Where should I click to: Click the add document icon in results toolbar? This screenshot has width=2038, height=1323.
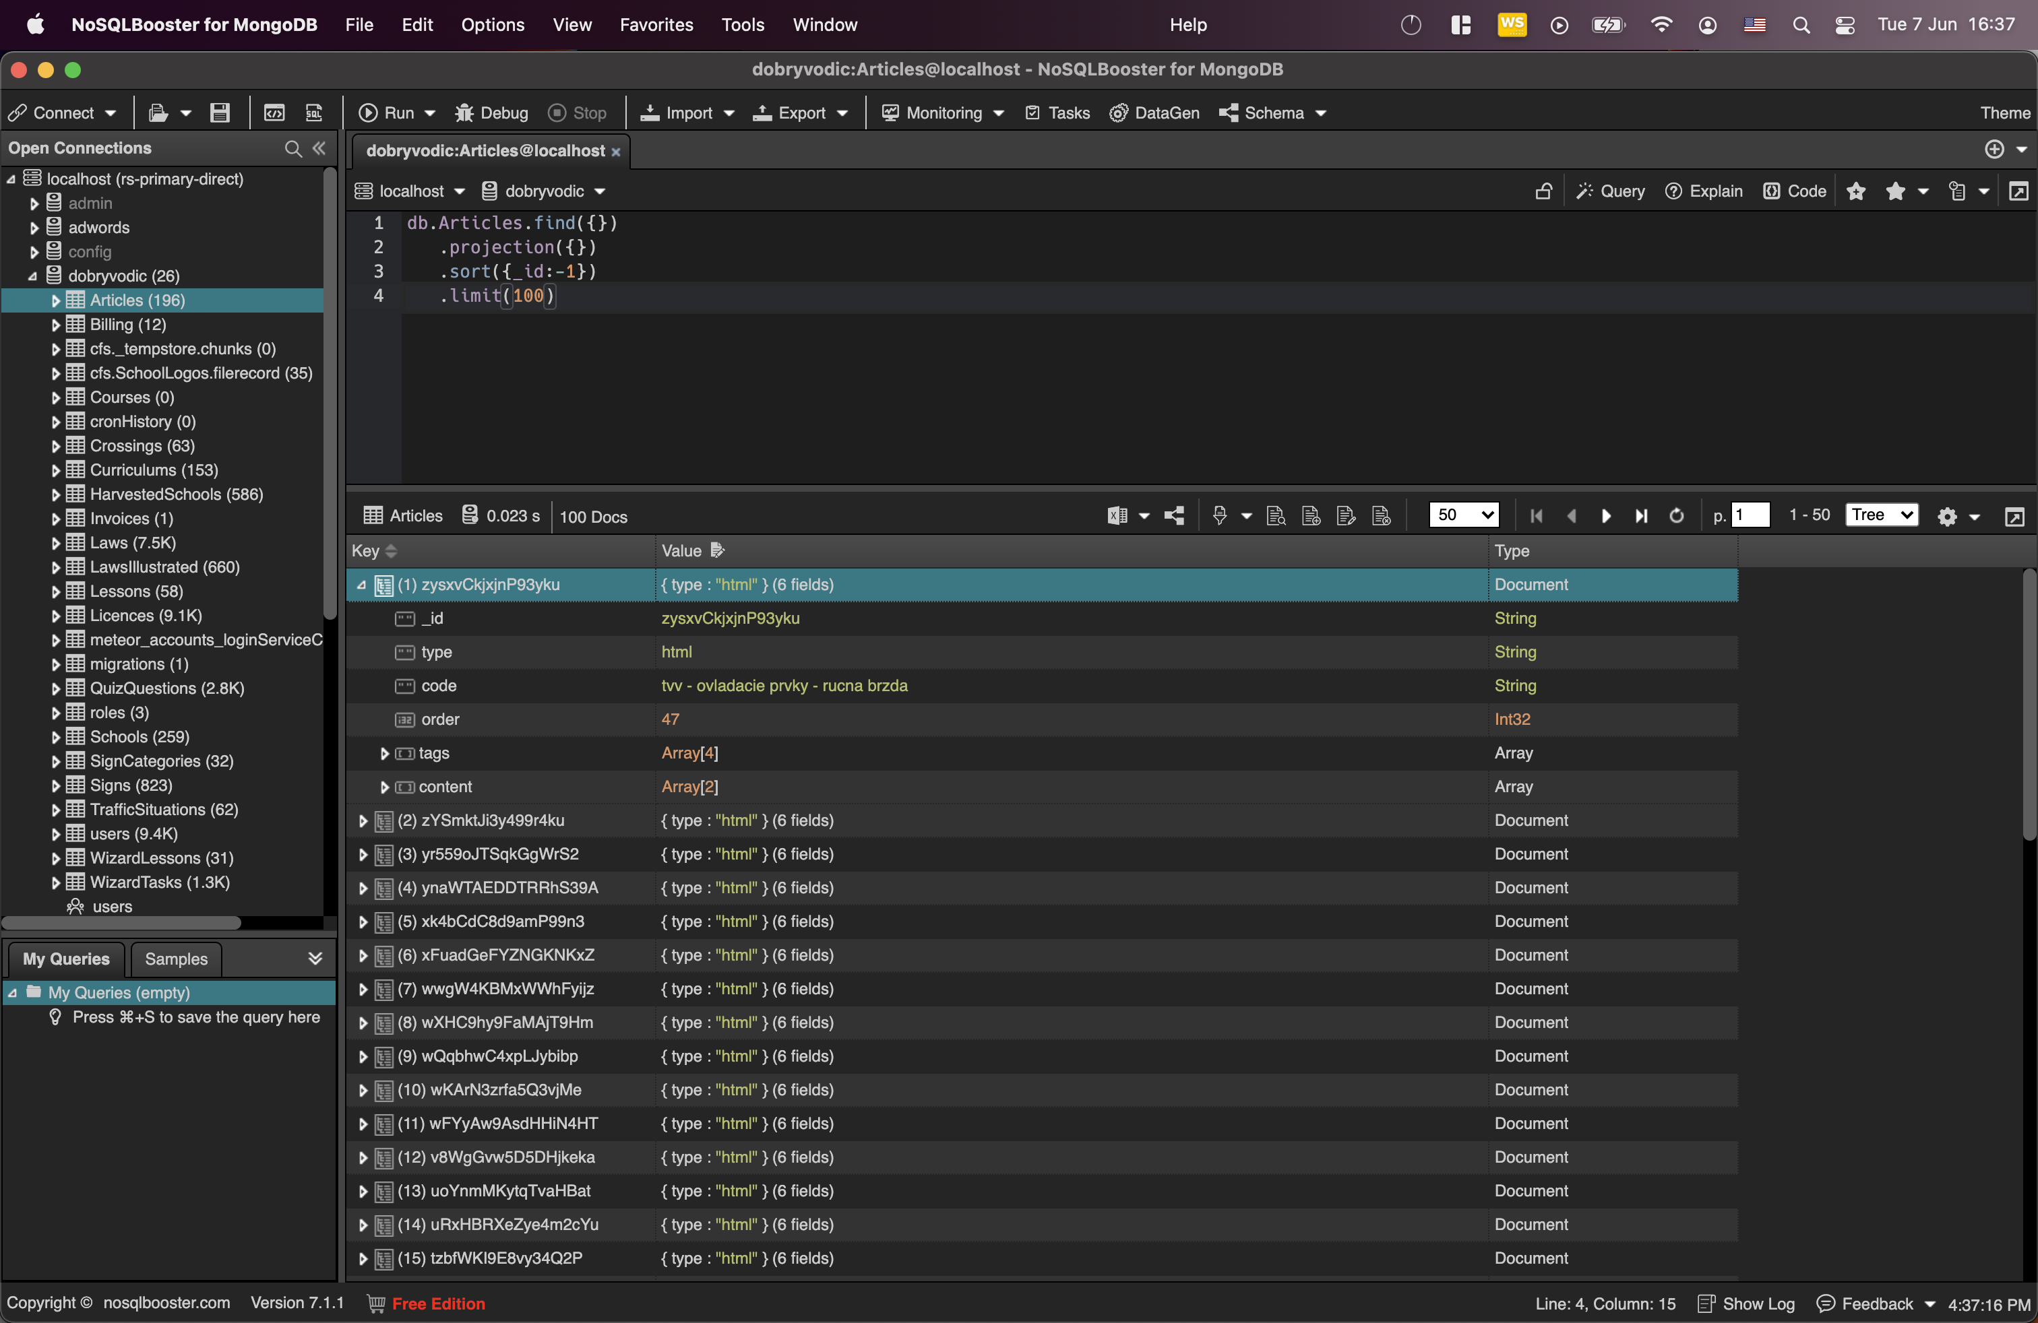[x=1310, y=516]
